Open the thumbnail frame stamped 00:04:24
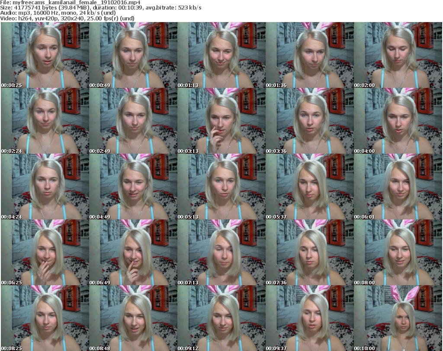Viewport: 443px width, 351px height. pyautogui.click(x=45, y=187)
